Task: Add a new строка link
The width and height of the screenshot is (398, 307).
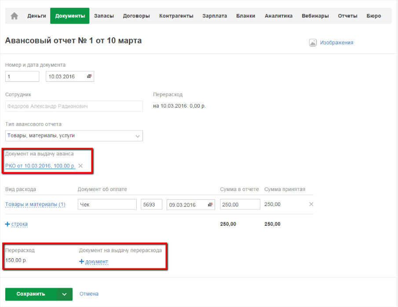Action: click(x=19, y=224)
